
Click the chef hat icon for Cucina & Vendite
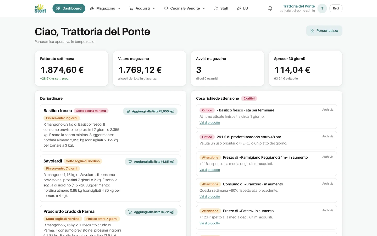166,8
